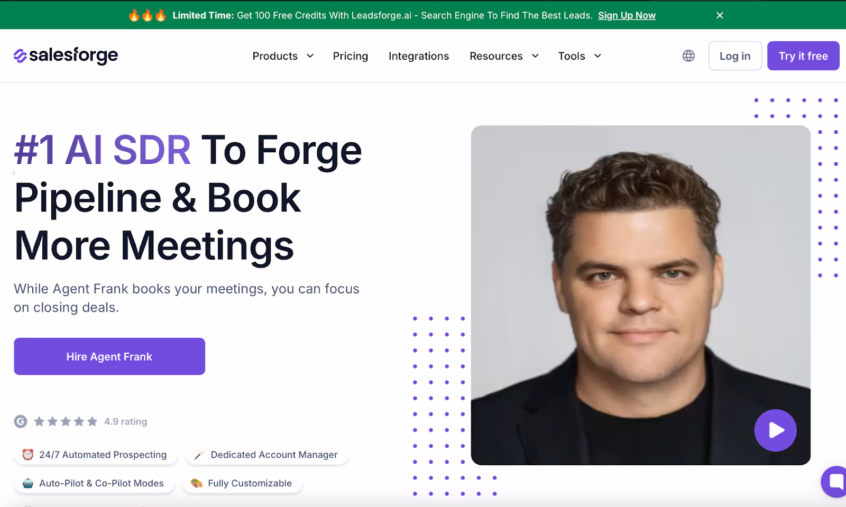
Task: Expand the Resources dropdown menu
Action: [504, 56]
